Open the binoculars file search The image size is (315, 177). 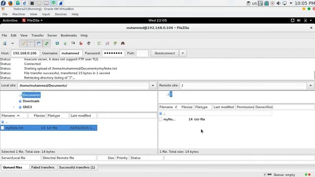tap(123, 43)
